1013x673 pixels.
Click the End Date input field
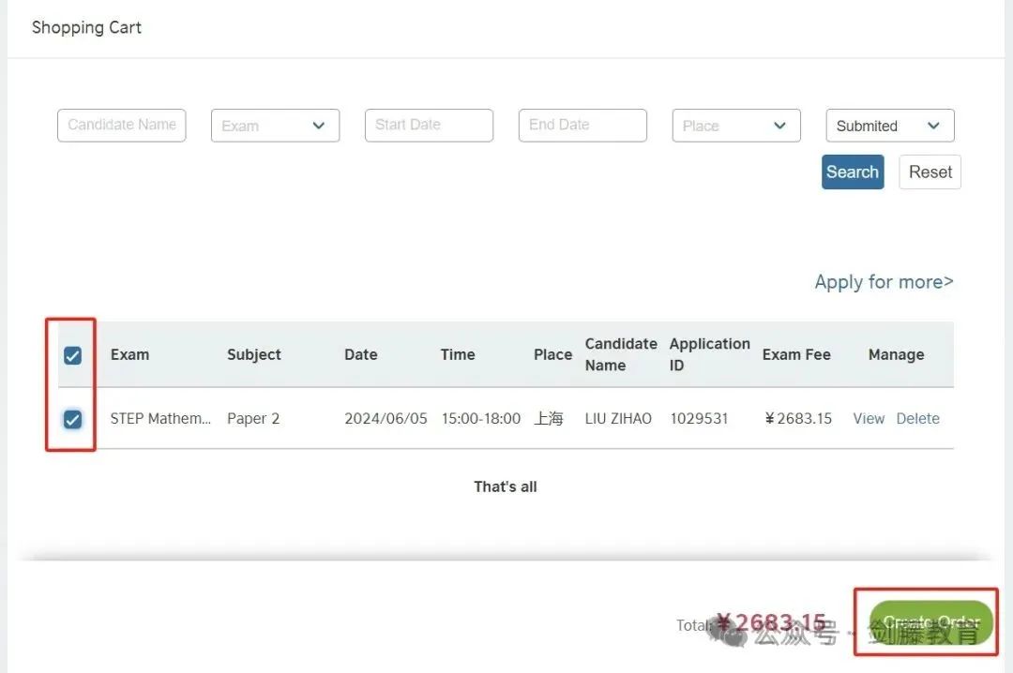pyautogui.click(x=582, y=125)
